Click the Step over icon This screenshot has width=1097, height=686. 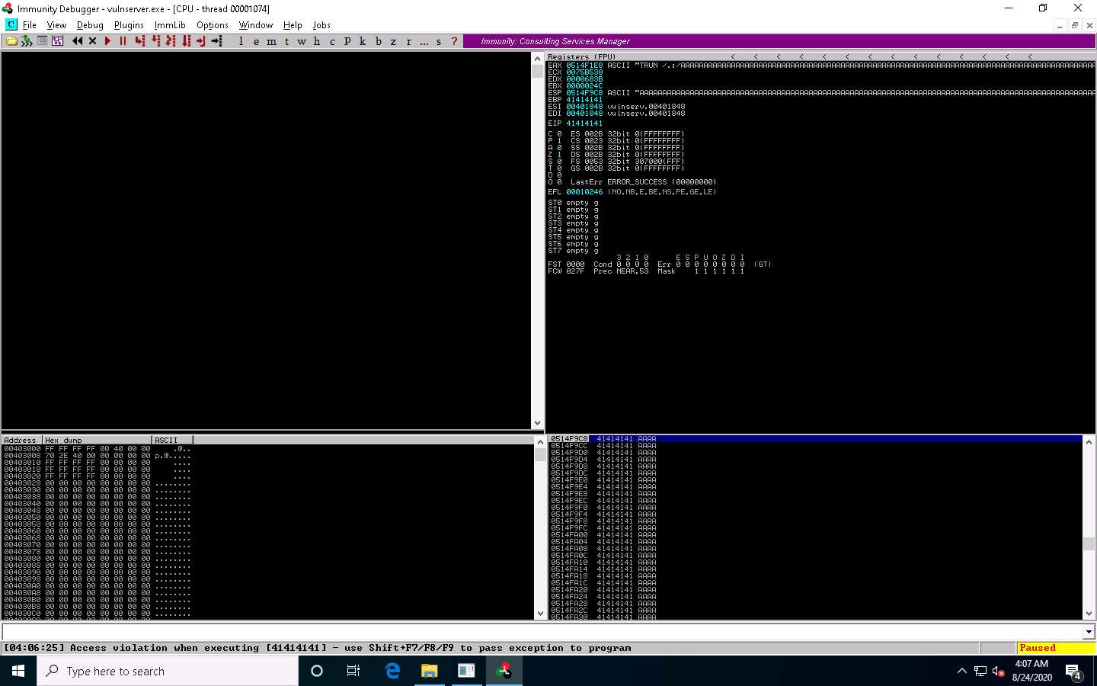[x=155, y=41]
